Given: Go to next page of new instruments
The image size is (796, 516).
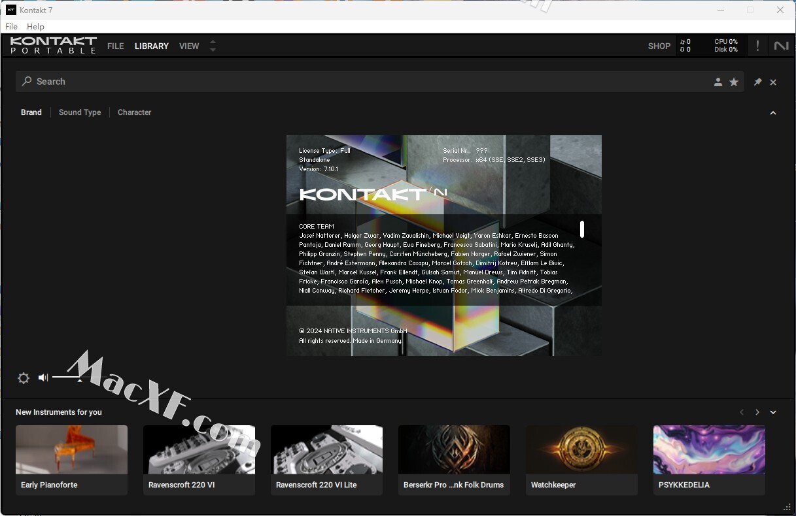Looking at the screenshot, I should (757, 412).
